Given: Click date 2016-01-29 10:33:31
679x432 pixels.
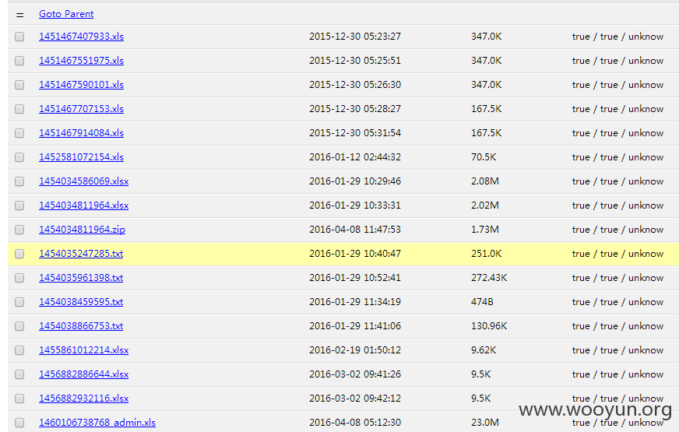Looking at the screenshot, I should 355,205.
